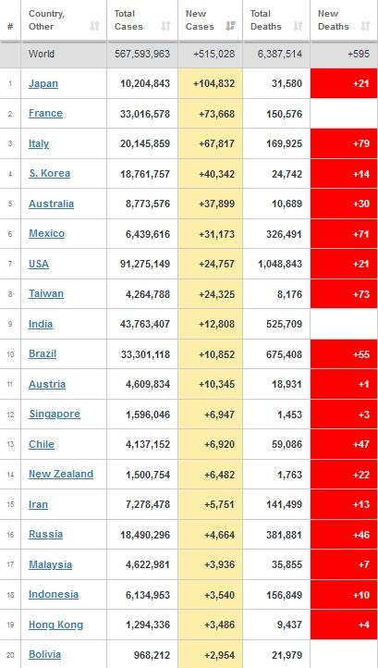378x668 pixels.
Task: Open the Taiwan country link
Action: [x=46, y=293]
